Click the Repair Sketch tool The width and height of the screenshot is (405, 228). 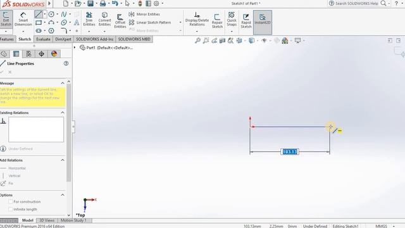(x=217, y=21)
